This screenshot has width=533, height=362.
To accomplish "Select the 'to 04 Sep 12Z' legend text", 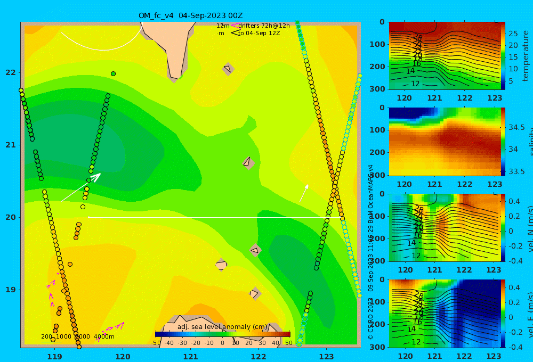I will [259, 34].
